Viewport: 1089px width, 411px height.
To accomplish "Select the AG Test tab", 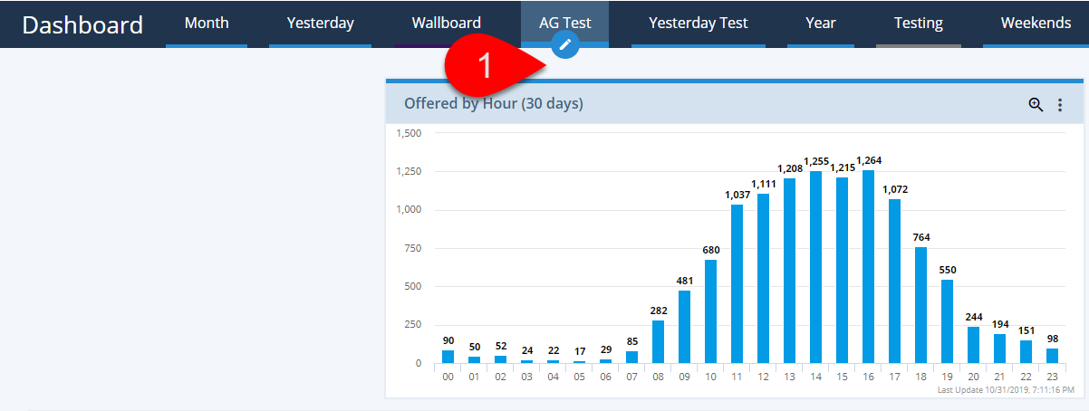I will point(564,24).
